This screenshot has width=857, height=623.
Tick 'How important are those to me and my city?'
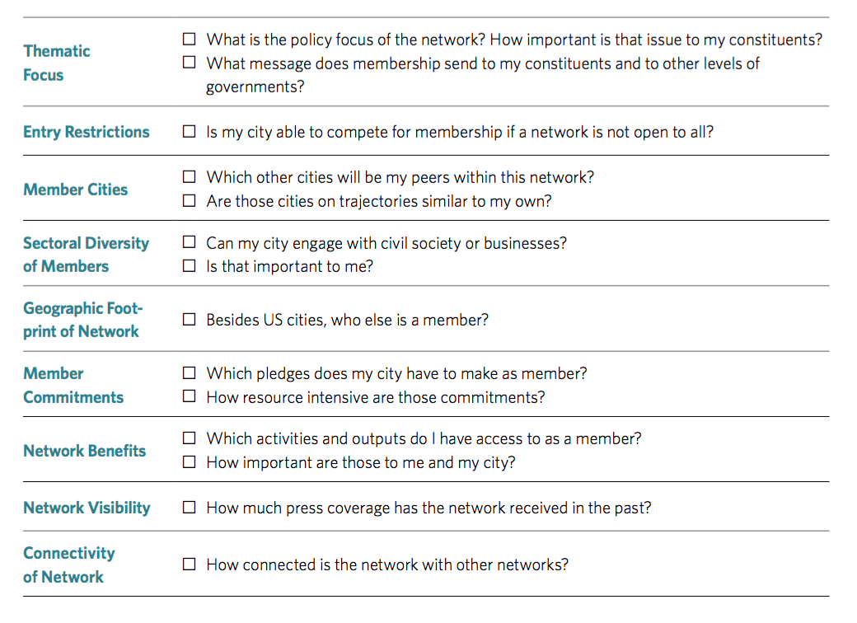pos(189,461)
